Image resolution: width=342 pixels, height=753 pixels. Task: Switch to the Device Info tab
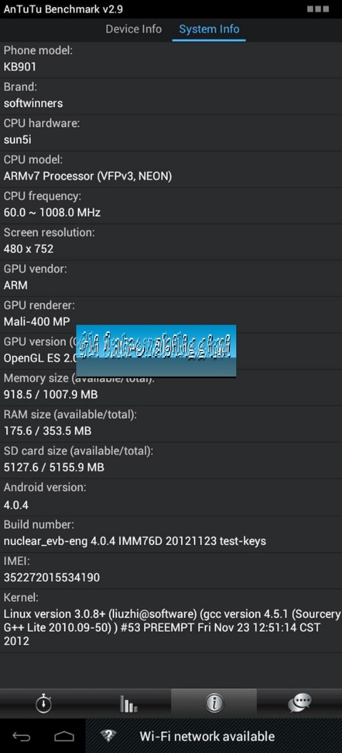point(133,29)
